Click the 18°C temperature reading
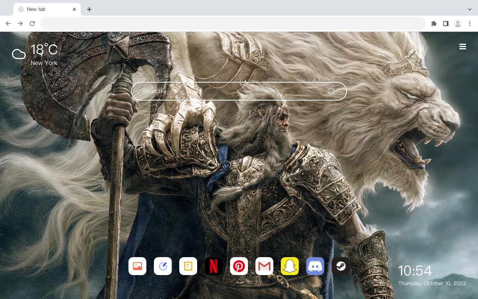This screenshot has height=299, width=478. [44, 50]
